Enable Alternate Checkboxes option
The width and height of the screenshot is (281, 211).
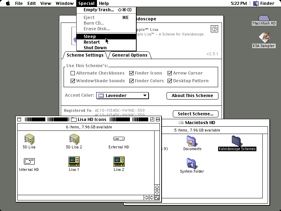click(73, 73)
